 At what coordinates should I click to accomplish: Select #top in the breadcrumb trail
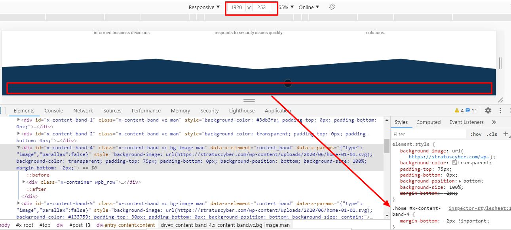point(45,225)
